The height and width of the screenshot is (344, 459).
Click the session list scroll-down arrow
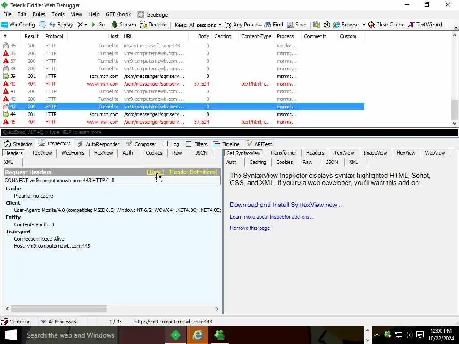pos(455,124)
